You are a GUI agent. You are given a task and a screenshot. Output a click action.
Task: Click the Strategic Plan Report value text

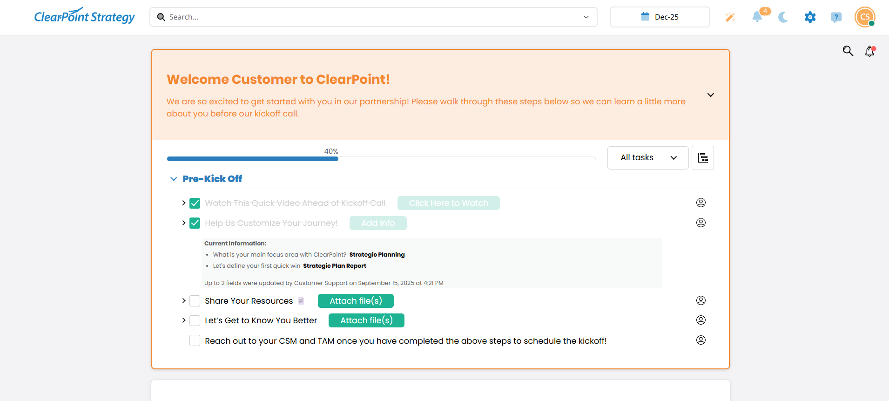click(x=335, y=266)
